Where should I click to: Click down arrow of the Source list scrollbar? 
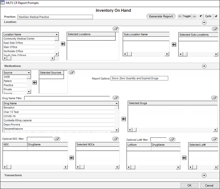click(29, 92)
